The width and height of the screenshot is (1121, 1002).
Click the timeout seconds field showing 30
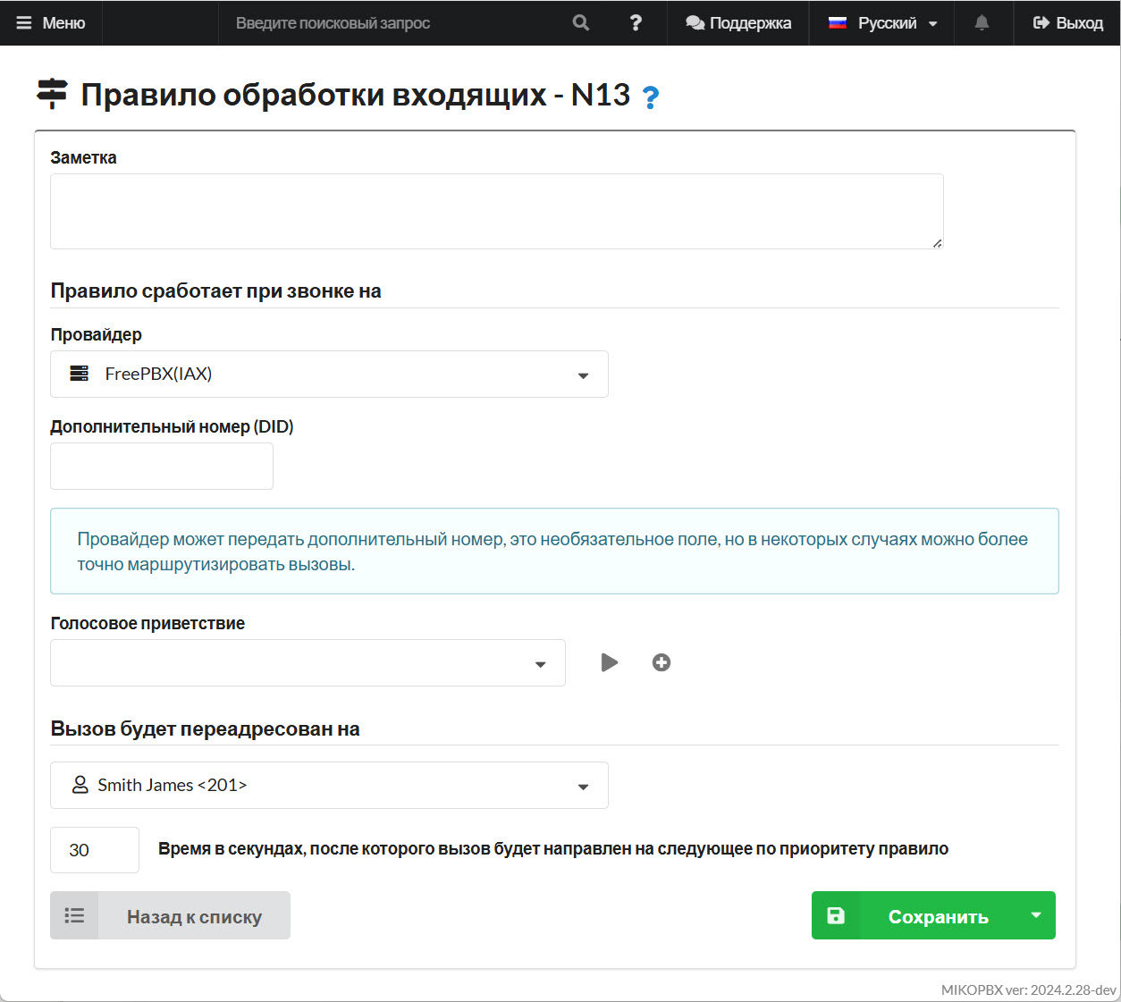pyautogui.click(x=95, y=850)
